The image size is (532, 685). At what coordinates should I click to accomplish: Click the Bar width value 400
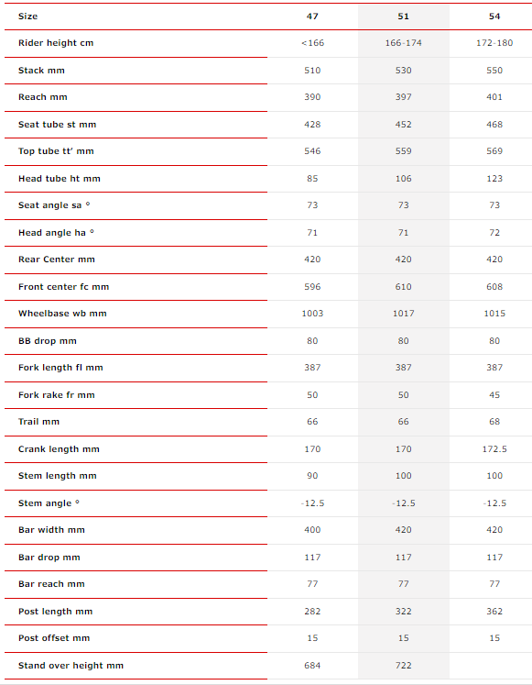click(312, 530)
